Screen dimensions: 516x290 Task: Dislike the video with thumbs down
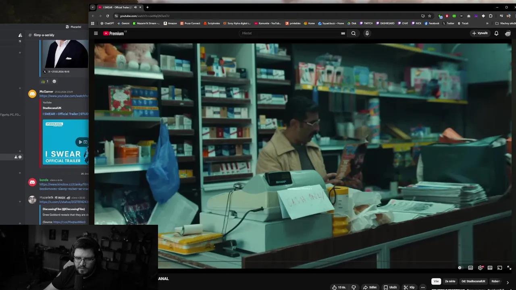(354, 287)
